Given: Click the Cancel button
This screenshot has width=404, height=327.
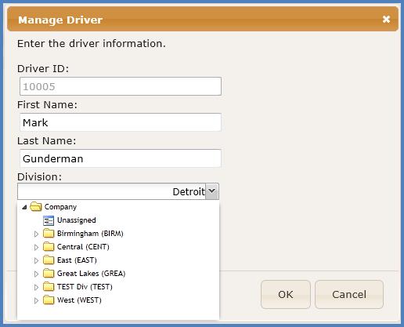Looking at the screenshot, I should coord(349,294).
